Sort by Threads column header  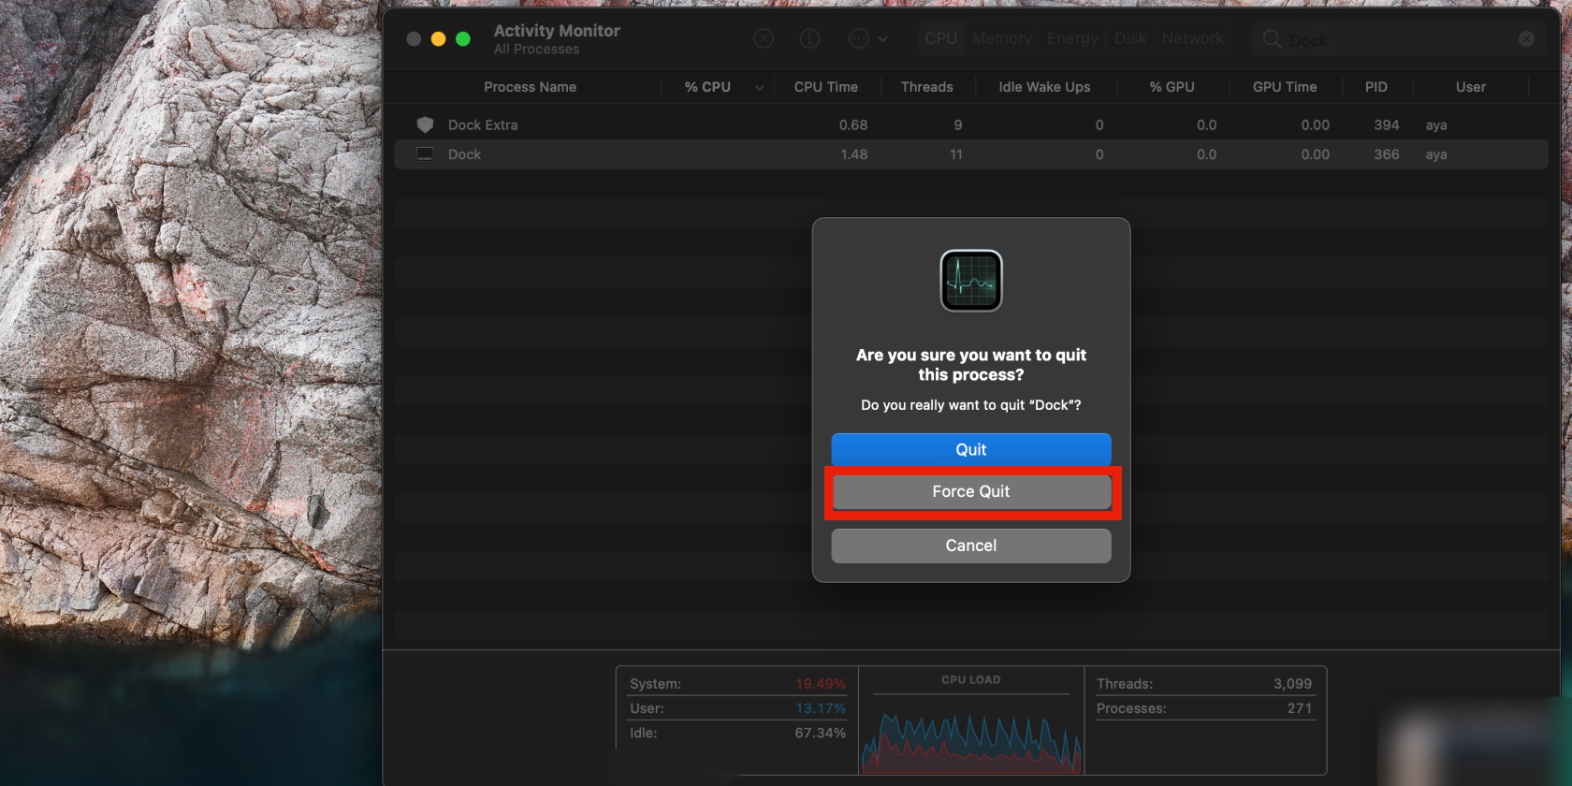pos(926,87)
